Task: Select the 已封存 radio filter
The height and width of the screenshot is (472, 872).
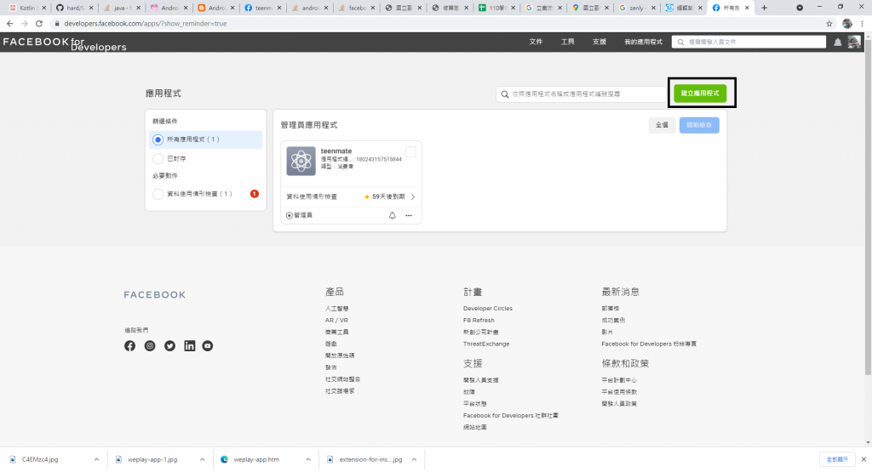Action: point(158,159)
